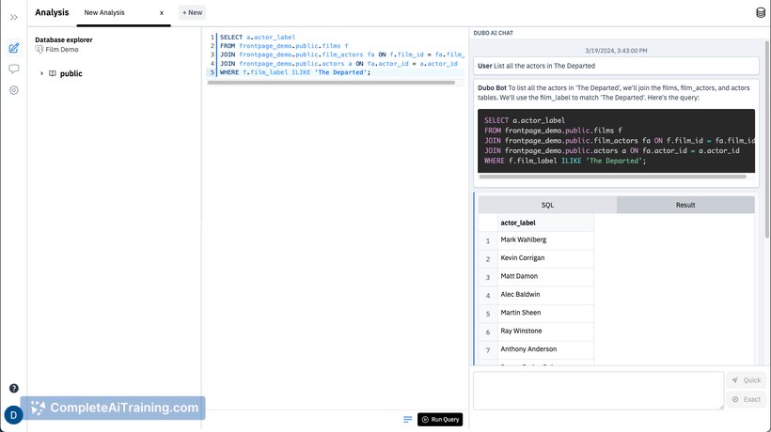Send message with the Exact button
The width and height of the screenshot is (771, 432).
click(x=747, y=399)
